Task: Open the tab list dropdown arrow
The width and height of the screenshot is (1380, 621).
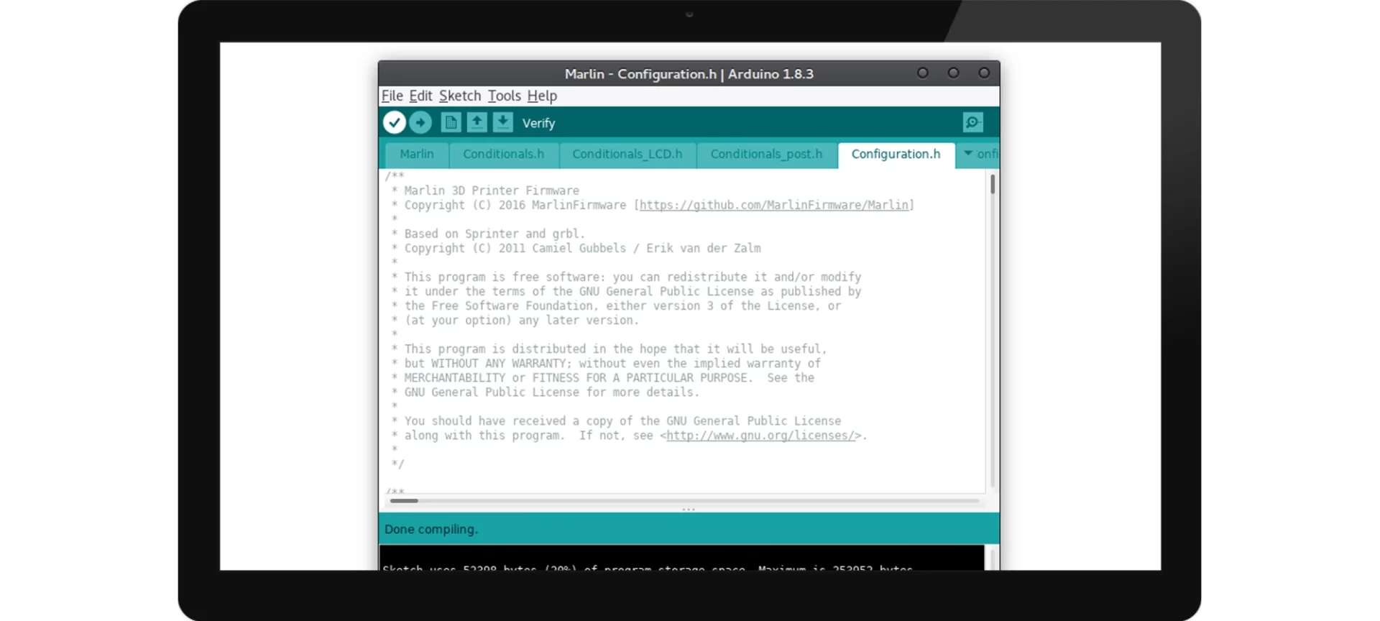Action: [x=968, y=153]
